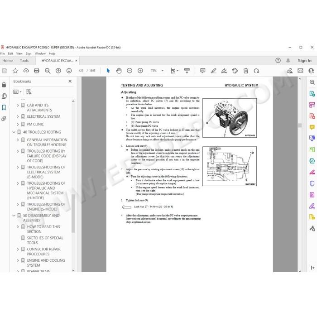Expand TROUBLESHOOTING BY FAILURE CODE
Image resolution: width=317 pixels, height=317 pixels.
[18, 151]
